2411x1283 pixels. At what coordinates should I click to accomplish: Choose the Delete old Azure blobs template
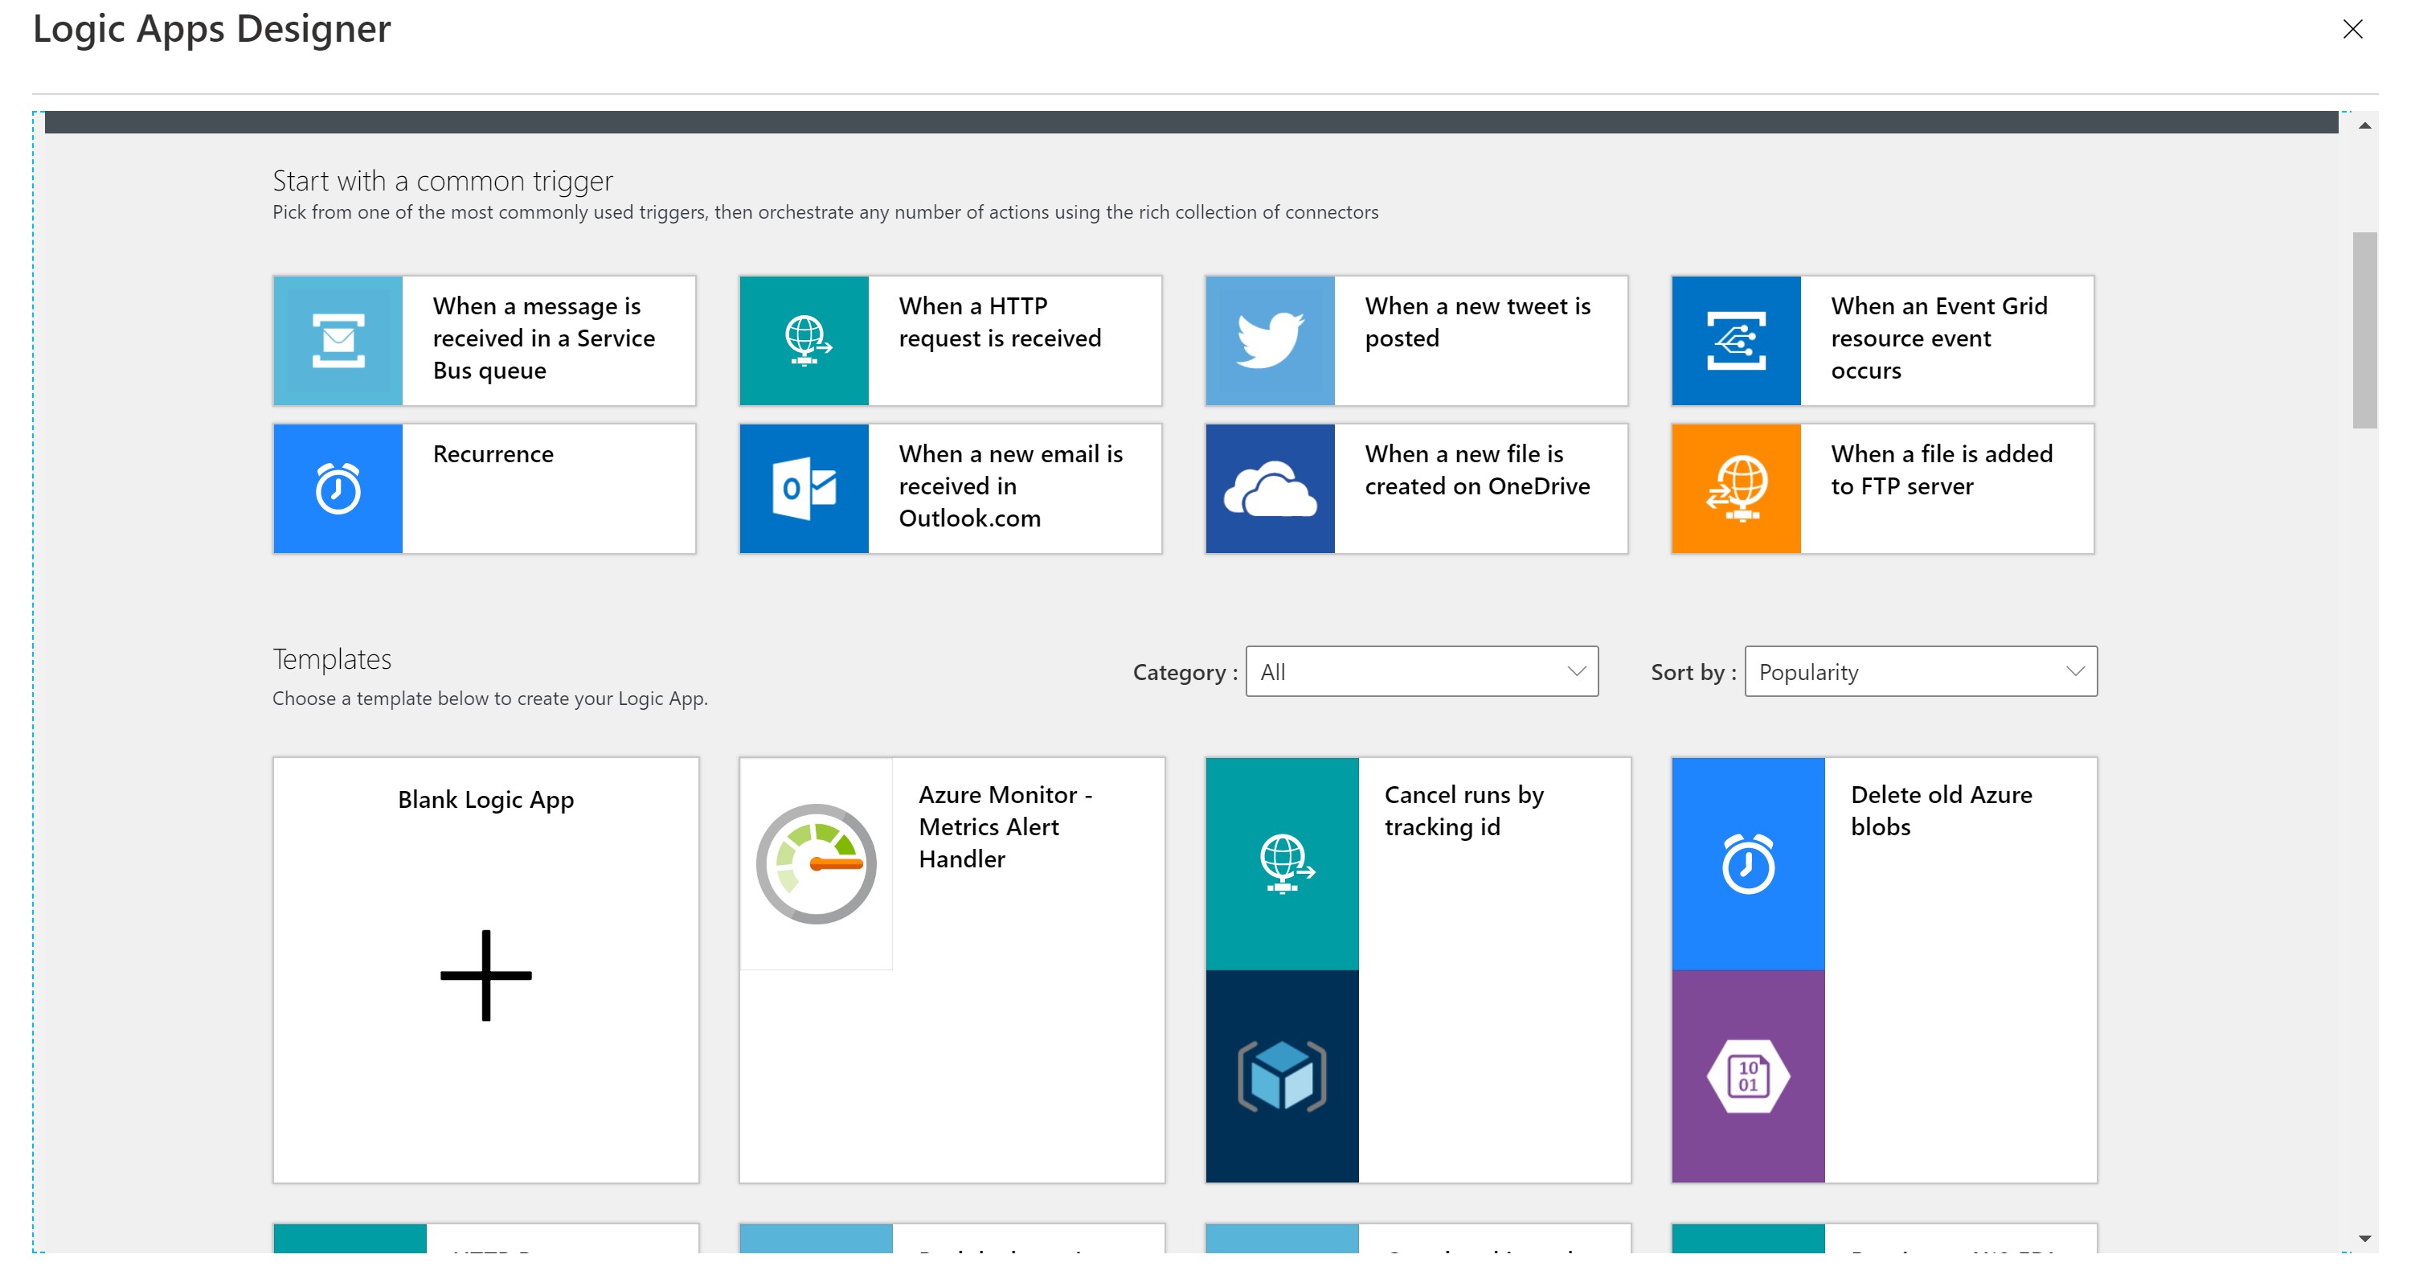point(1941,811)
